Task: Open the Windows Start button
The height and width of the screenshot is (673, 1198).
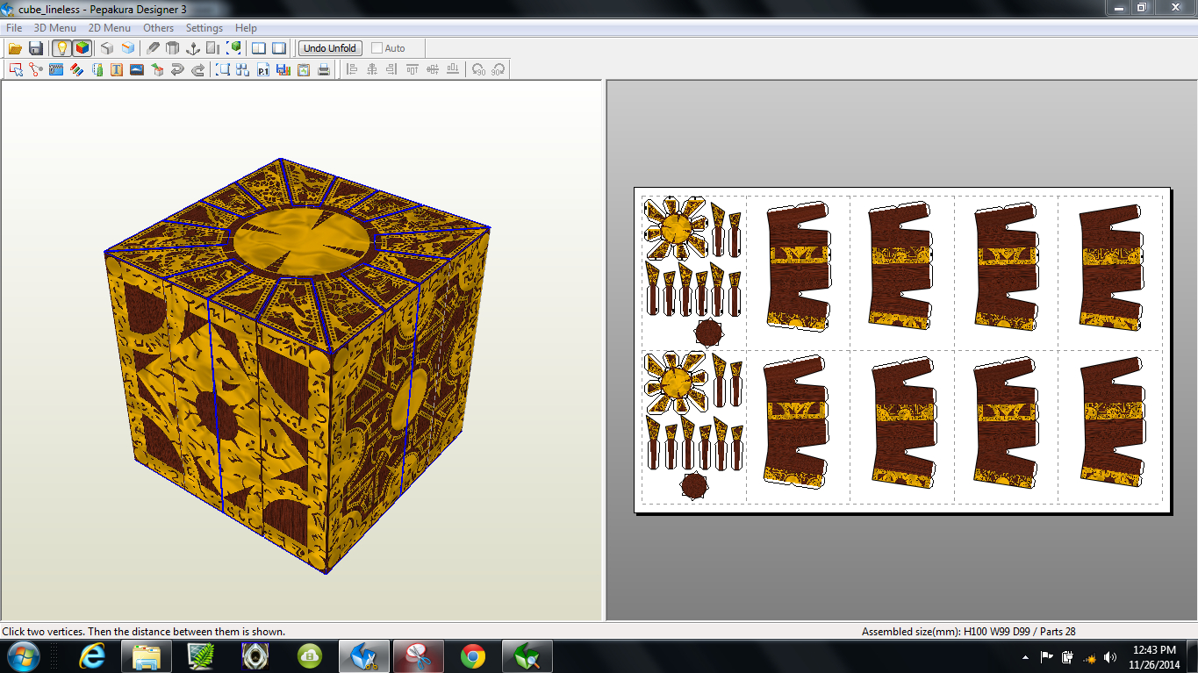Action: [x=22, y=656]
